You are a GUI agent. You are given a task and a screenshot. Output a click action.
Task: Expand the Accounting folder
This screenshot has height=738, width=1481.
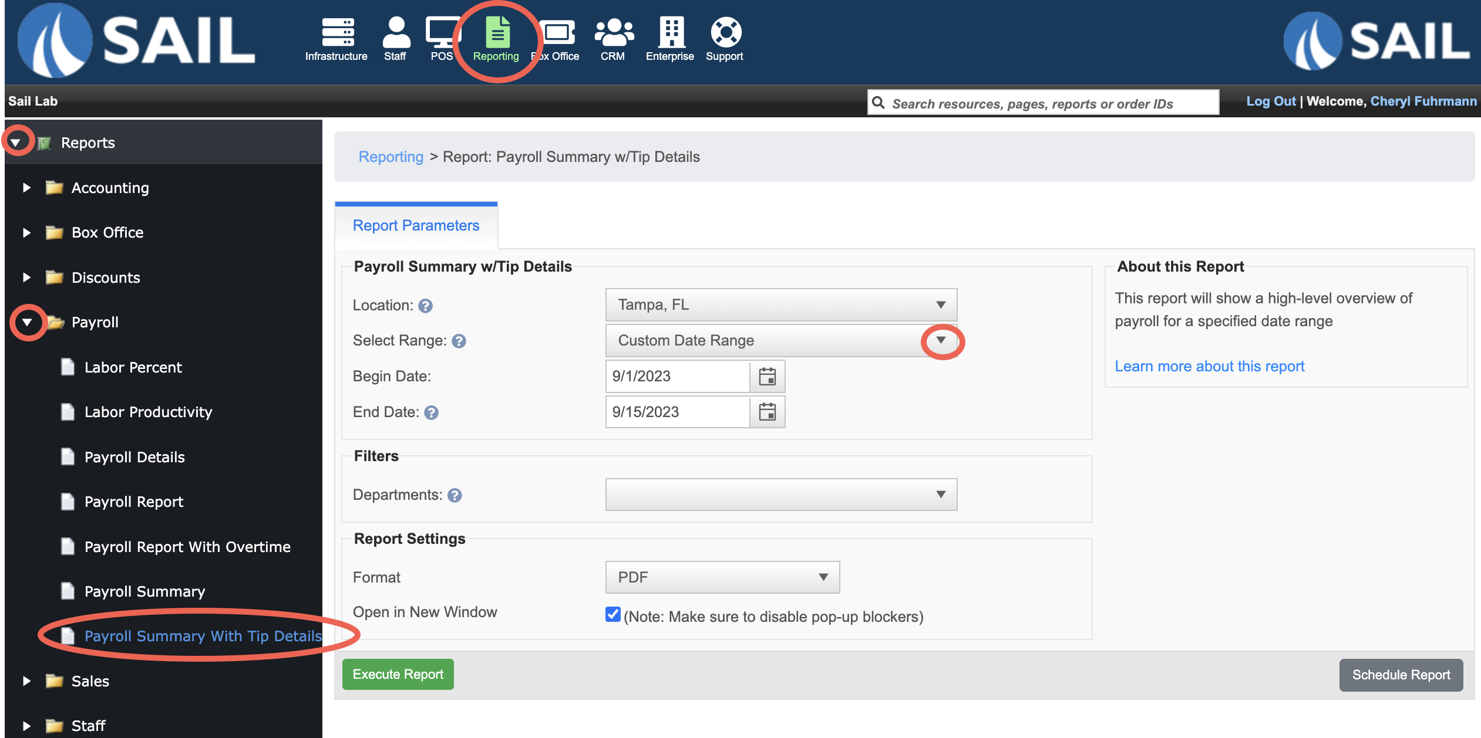[27, 188]
